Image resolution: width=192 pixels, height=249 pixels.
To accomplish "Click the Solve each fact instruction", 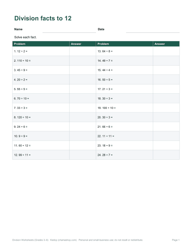I will click(x=25, y=37).
